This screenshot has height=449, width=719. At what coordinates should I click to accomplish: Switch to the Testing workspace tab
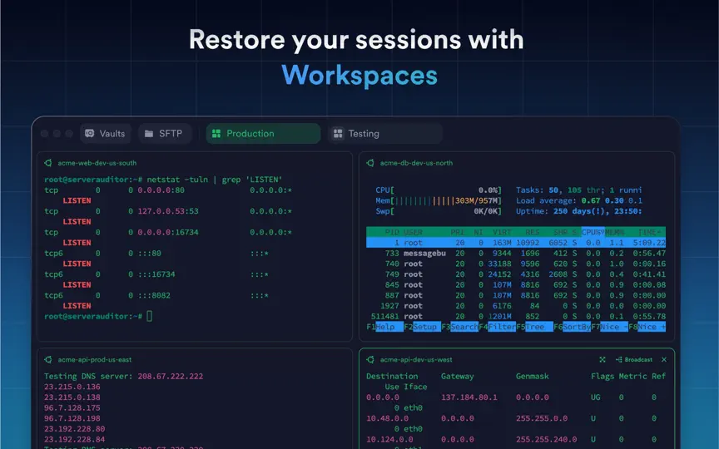point(385,133)
